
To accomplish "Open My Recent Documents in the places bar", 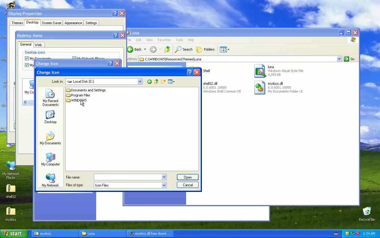I will [x=50, y=98].
